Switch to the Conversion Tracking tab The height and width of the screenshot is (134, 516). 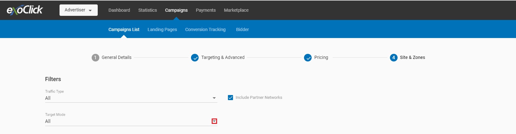point(205,29)
